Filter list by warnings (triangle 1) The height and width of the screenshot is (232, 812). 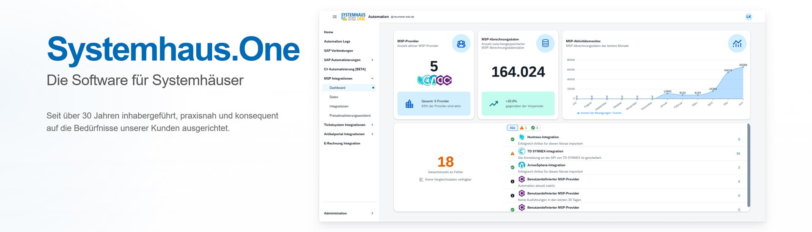point(523,128)
